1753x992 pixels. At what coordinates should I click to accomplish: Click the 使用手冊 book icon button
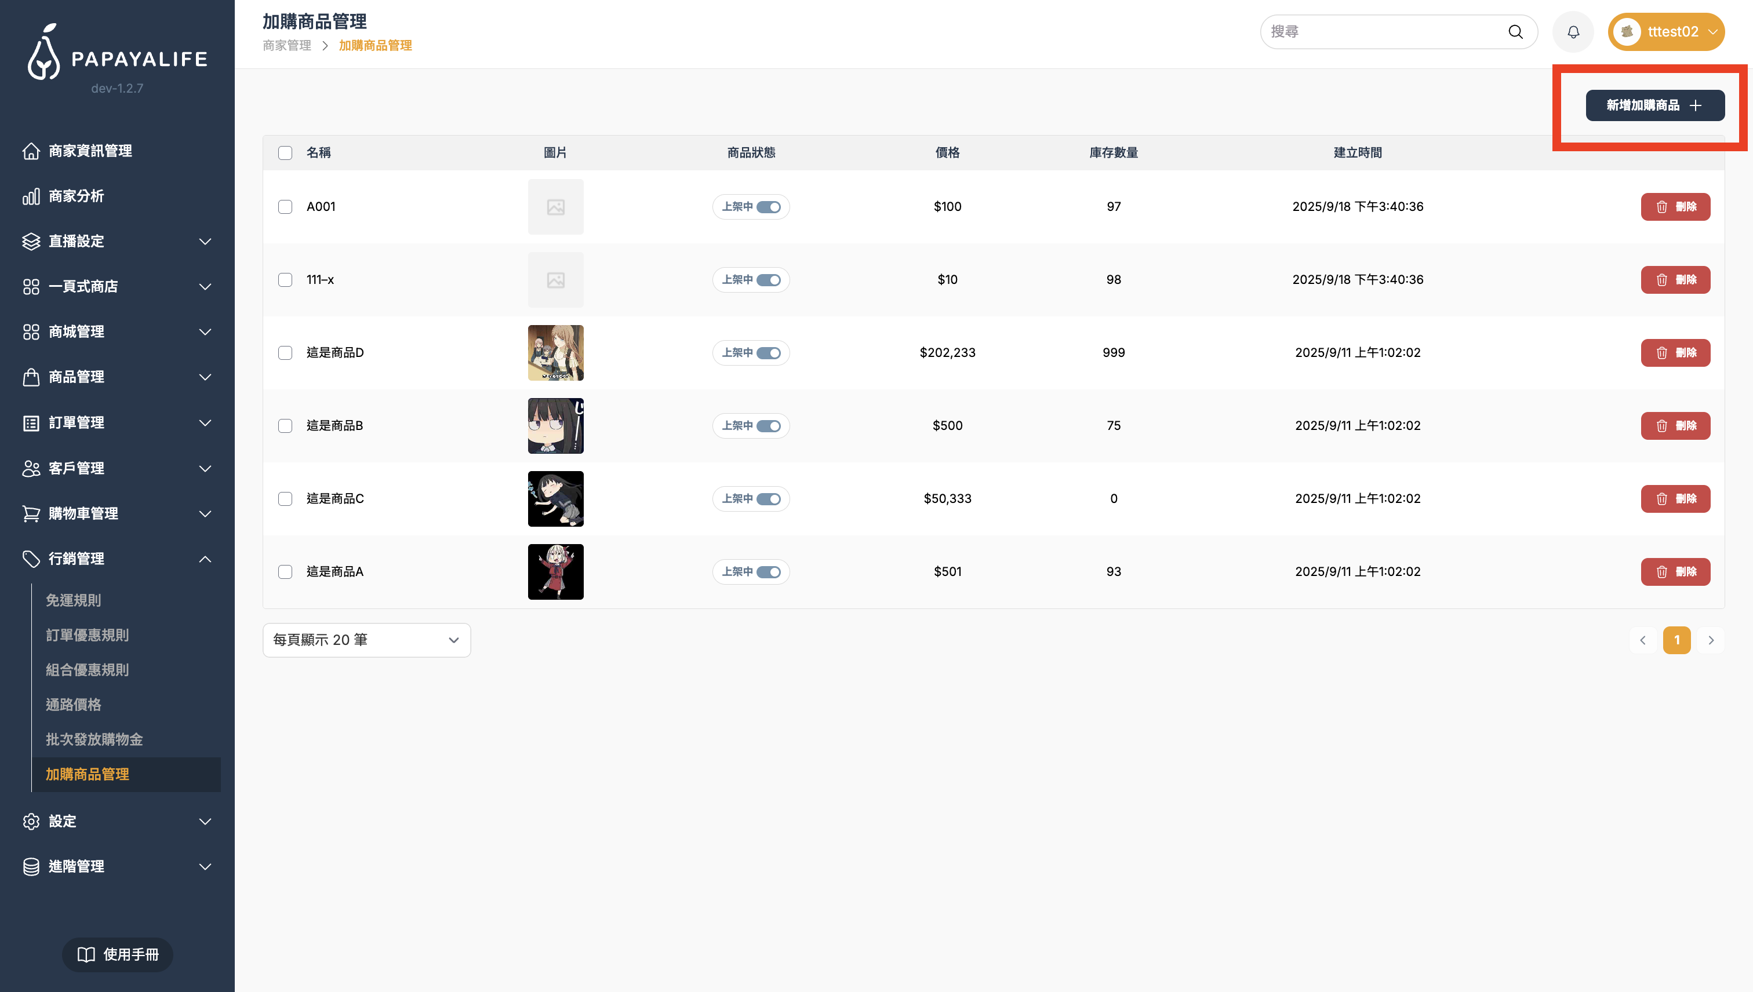coord(117,954)
